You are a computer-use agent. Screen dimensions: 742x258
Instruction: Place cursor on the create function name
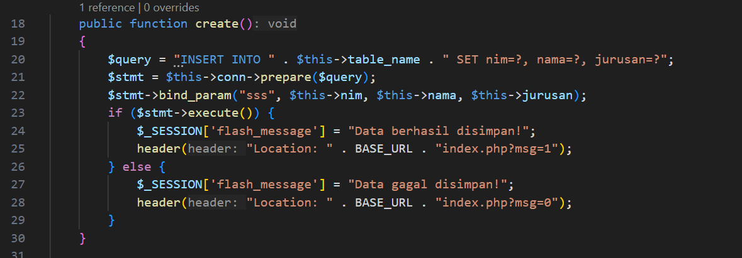216,24
